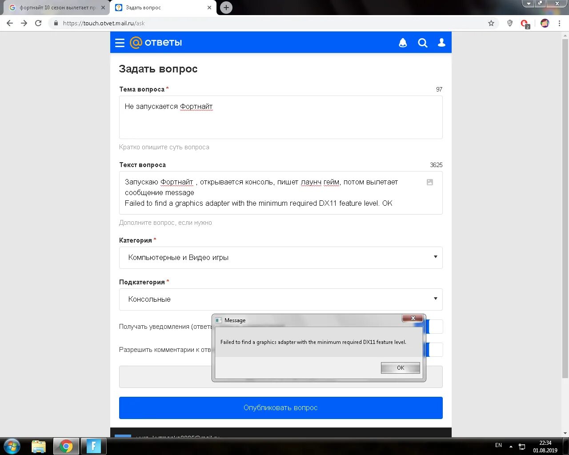Open the hamburger menu in Ответы header
Image resolution: width=569 pixels, height=455 pixels.
coord(120,43)
